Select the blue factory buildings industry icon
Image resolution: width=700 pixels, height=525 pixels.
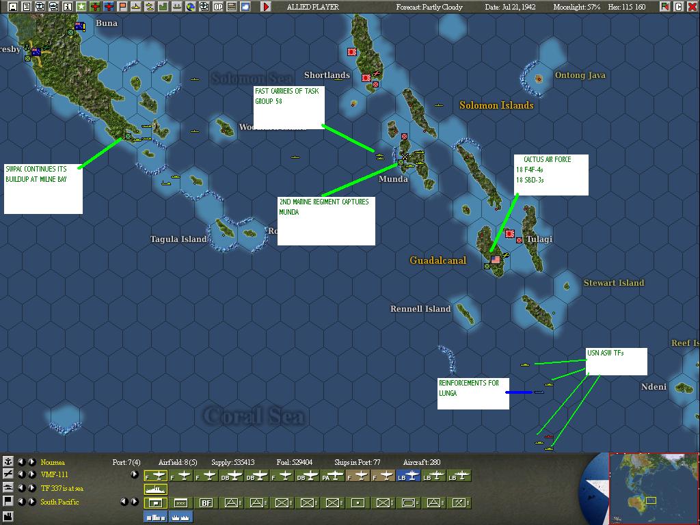[155, 517]
